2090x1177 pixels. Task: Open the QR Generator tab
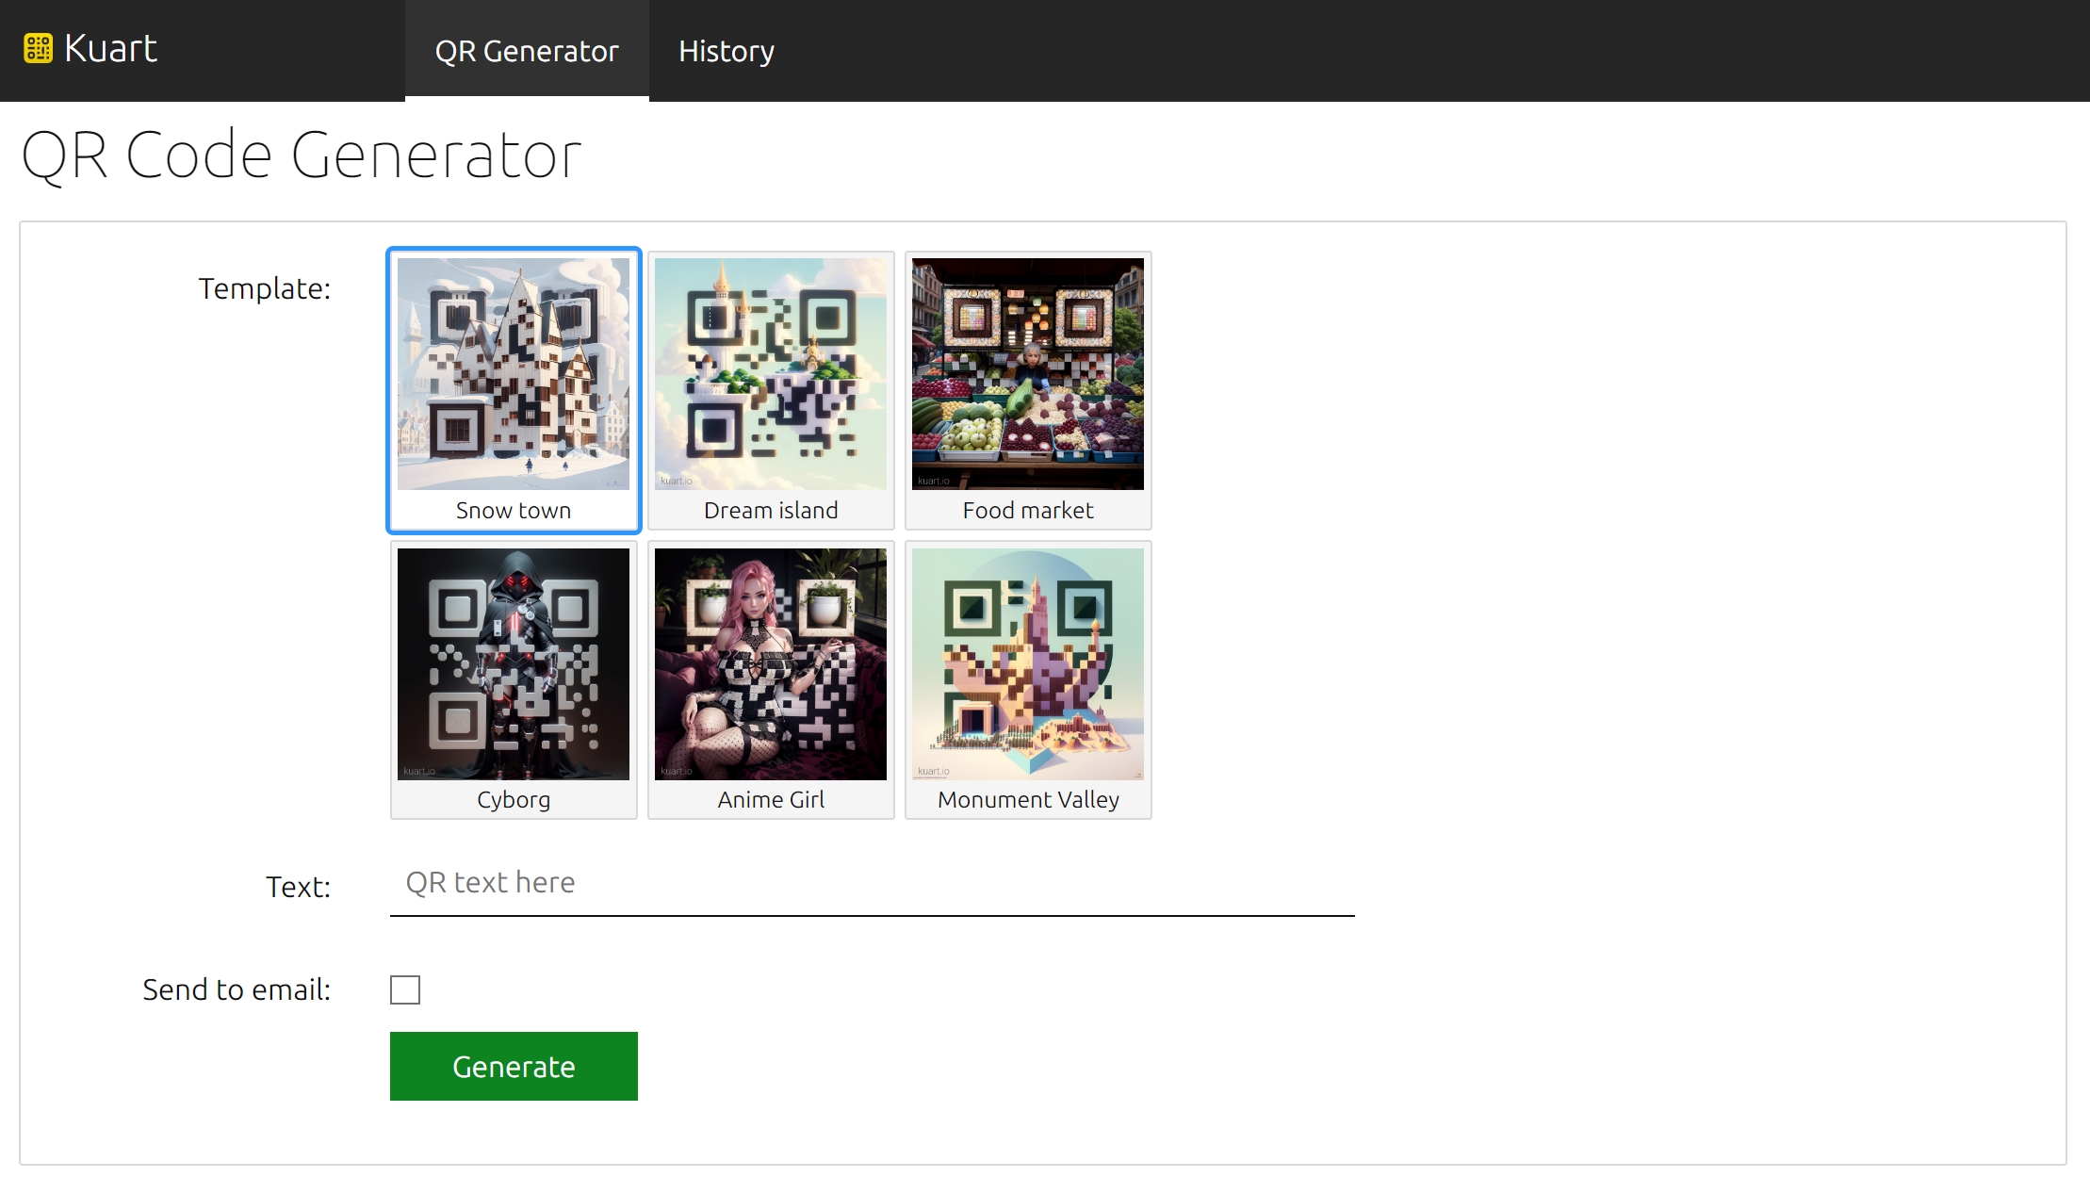tap(527, 51)
